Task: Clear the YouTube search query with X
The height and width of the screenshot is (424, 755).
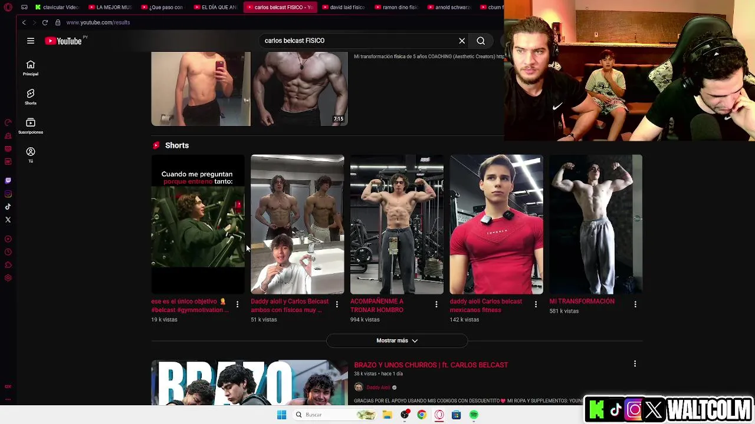Action: click(462, 41)
